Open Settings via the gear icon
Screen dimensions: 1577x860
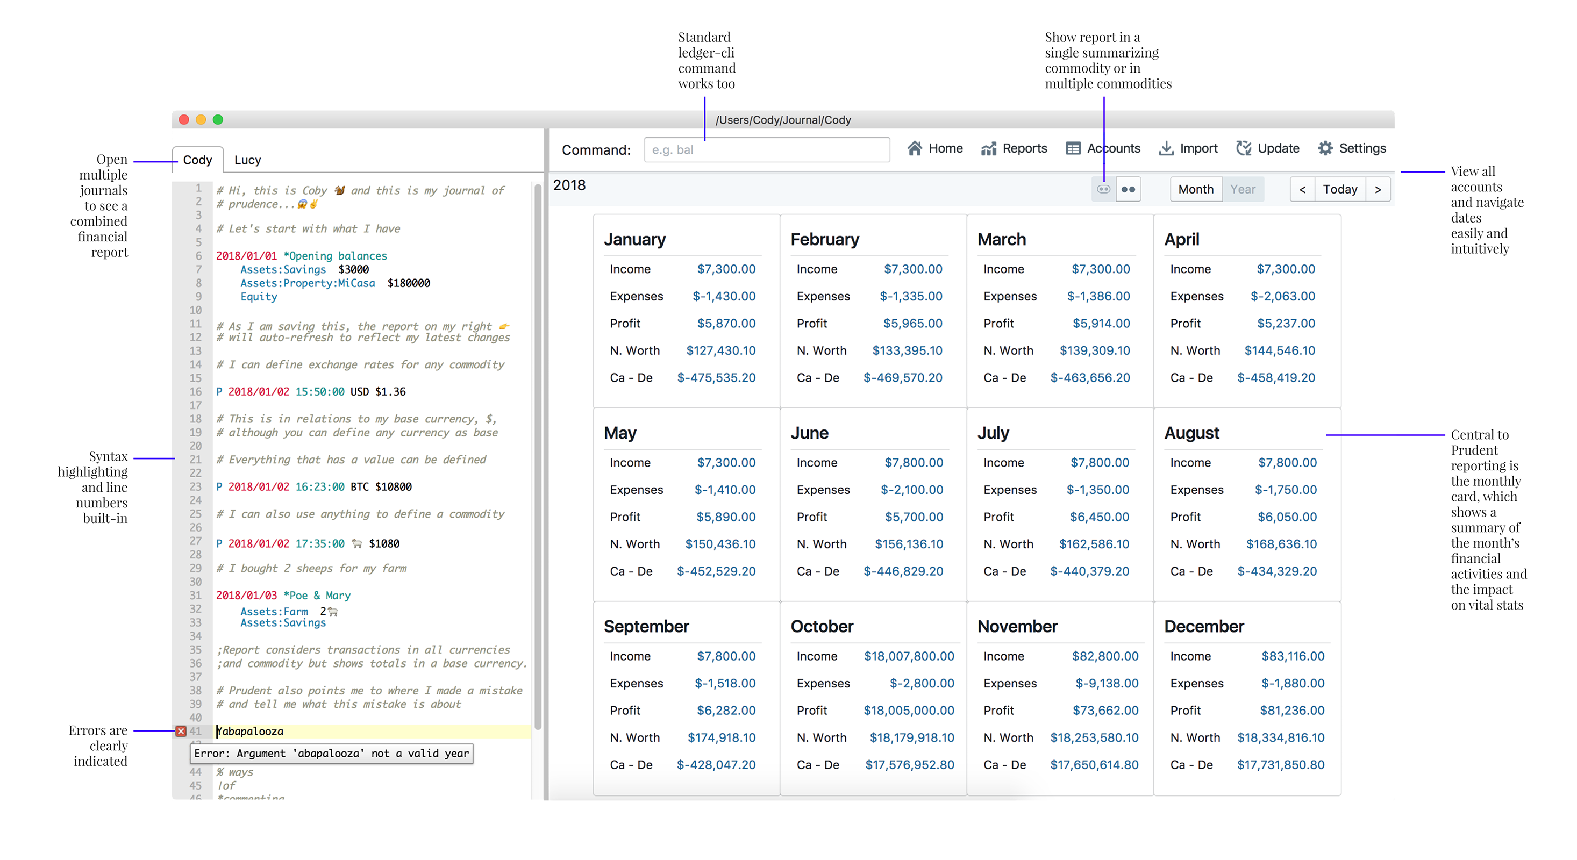point(1325,149)
